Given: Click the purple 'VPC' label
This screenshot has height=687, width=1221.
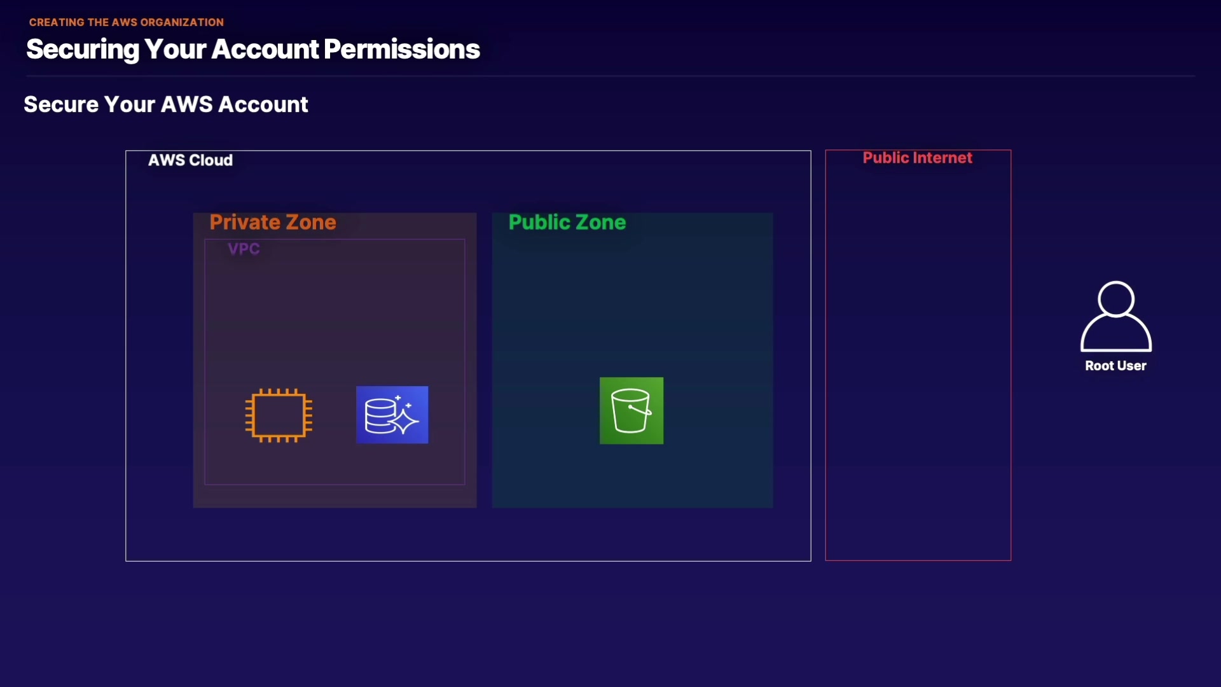Looking at the screenshot, I should pos(244,249).
